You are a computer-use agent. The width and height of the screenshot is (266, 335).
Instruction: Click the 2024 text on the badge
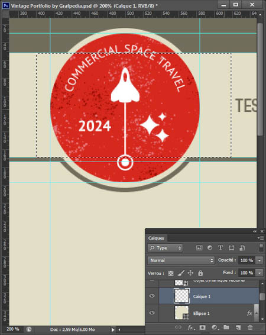coord(95,126)
